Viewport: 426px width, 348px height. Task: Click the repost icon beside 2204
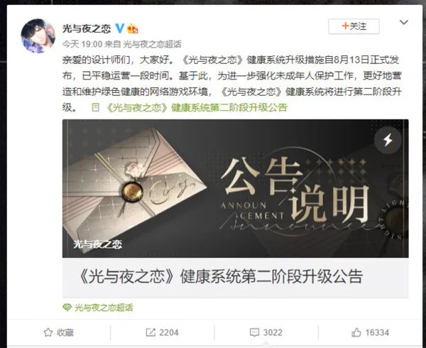tap(151, 332)
